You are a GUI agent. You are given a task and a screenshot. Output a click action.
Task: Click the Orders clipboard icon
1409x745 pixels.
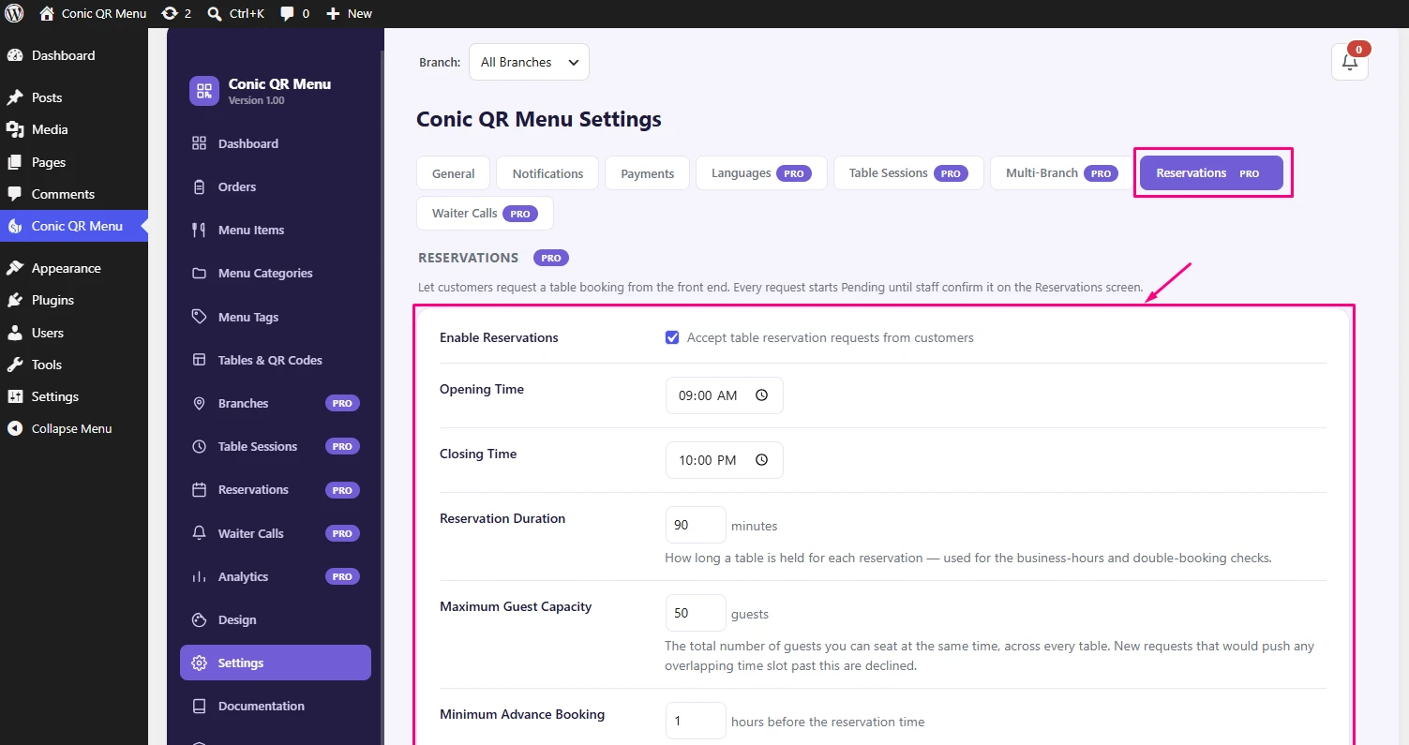point(199,186)
